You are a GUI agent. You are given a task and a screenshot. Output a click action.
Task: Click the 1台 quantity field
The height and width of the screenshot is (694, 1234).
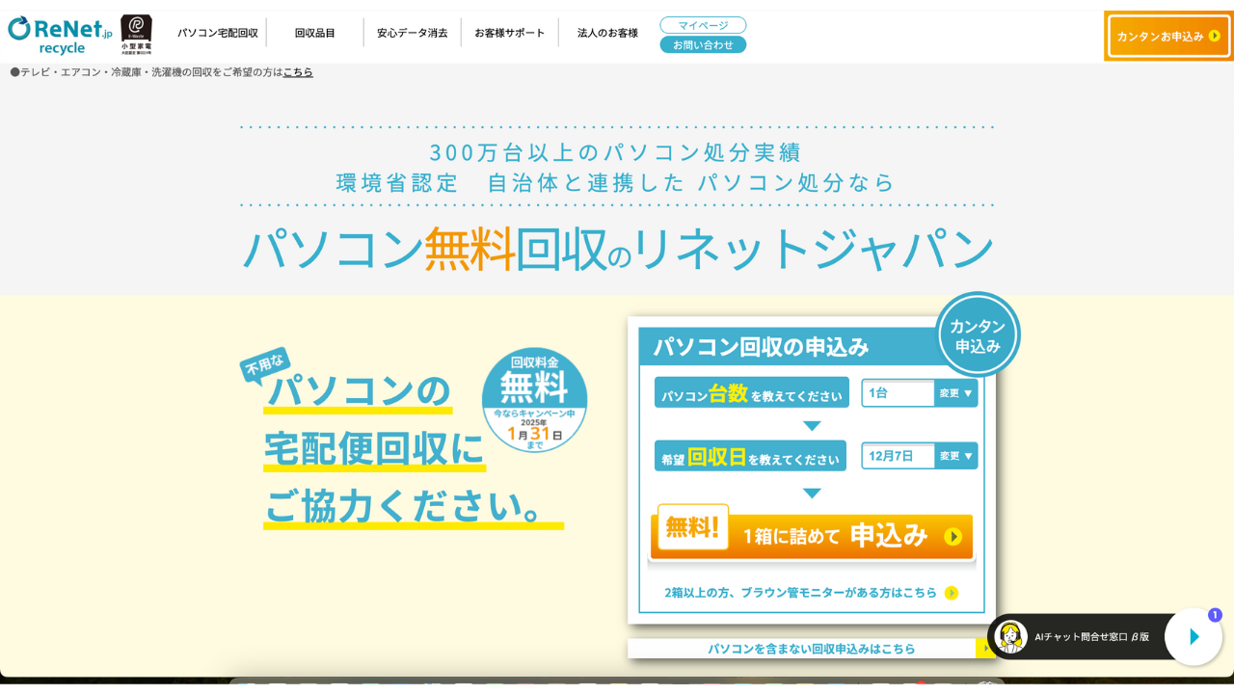[898, 392]
